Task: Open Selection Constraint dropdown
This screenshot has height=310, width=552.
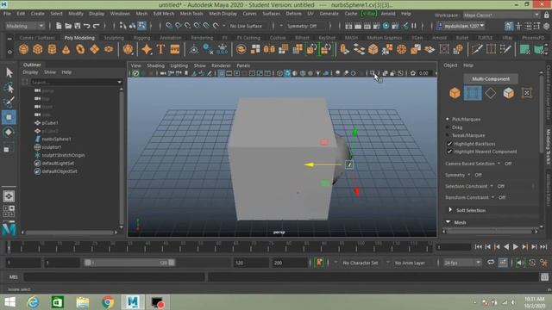Action: click(x=492, y=186)
